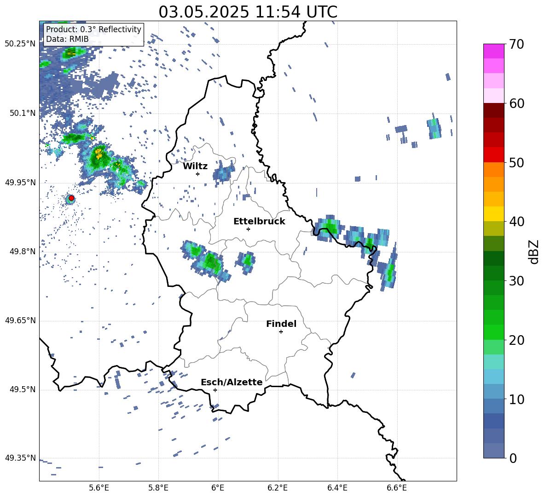Viewport: 545px width, 497px height.
Task: Click the Product: 0.3° Reflectivity text
Action: pyautogui.click(x=93, y=29)
